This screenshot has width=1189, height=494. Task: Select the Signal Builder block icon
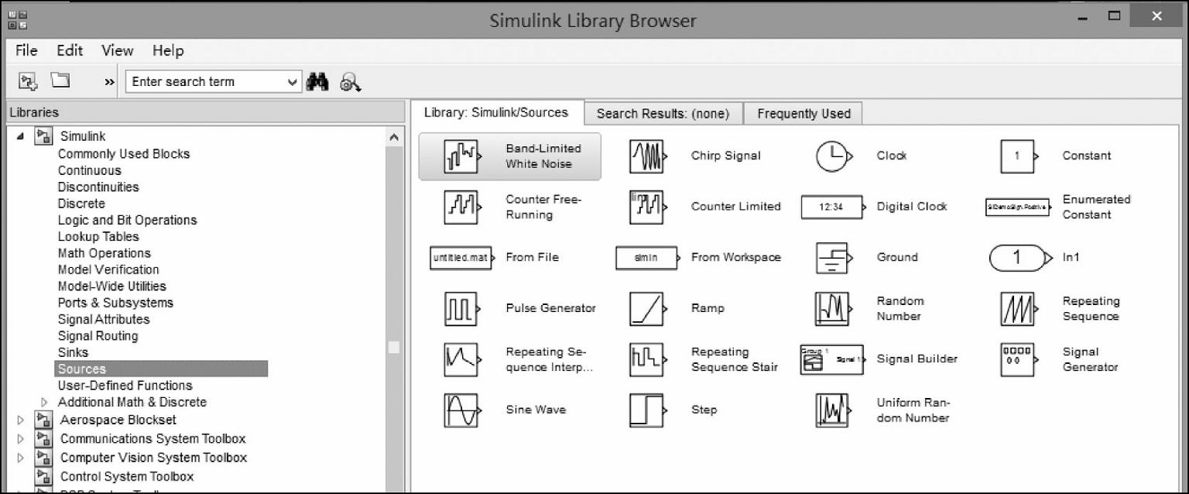[x=833, y=359]
